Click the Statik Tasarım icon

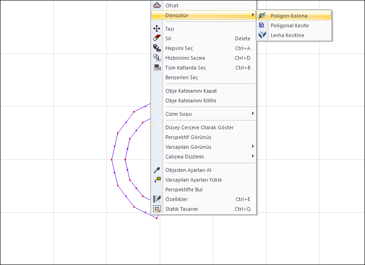[157, 209]
